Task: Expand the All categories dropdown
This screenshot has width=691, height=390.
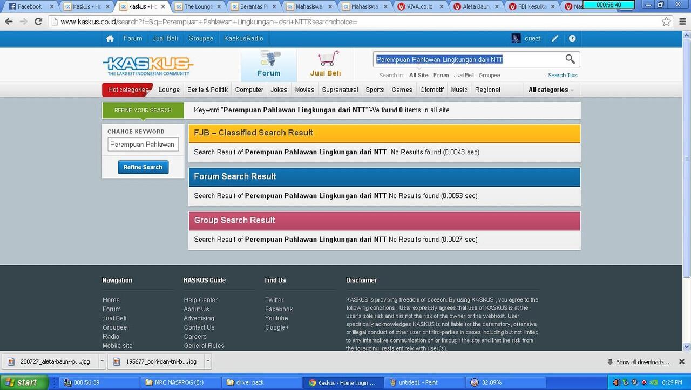Action: pos(551,90)
